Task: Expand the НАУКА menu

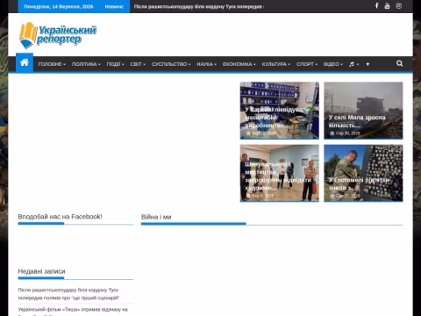Action: pos(206,64)
